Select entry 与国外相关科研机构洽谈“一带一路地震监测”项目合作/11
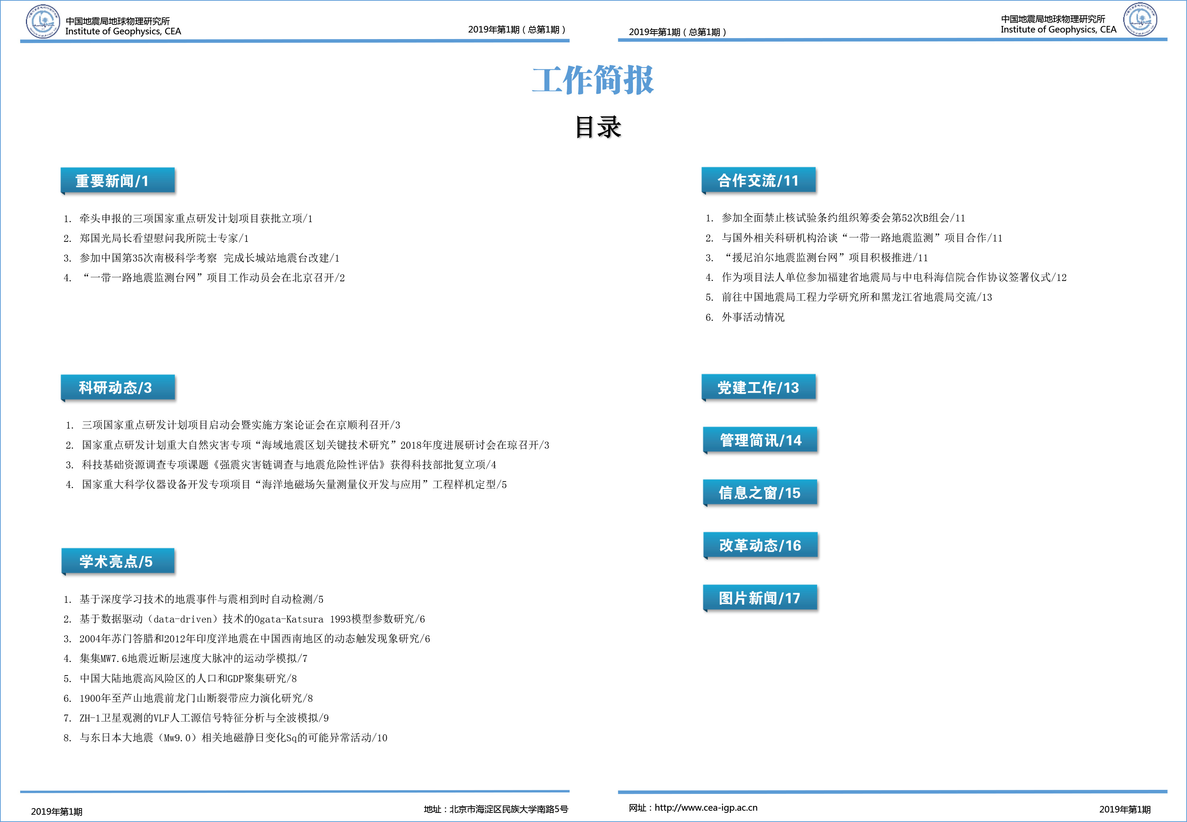This screenshot has height=822, width=1187. click(x=862, y=237)
